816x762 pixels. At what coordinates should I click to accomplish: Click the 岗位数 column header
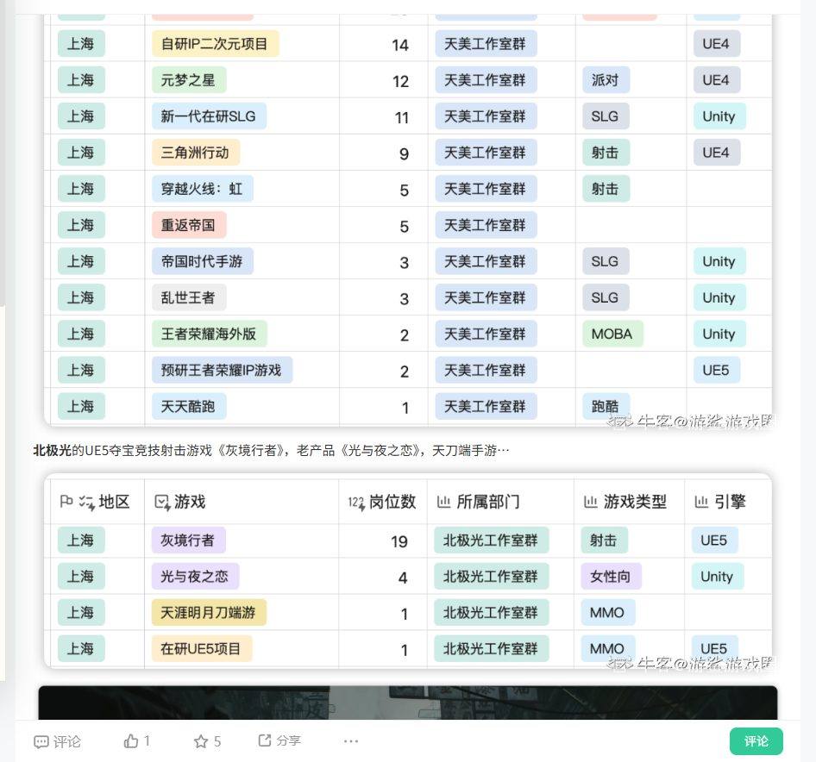382,502
